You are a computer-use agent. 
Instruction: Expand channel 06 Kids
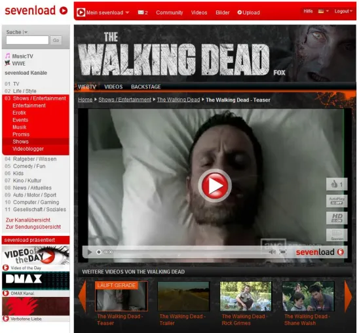click(x=14, y=173)
